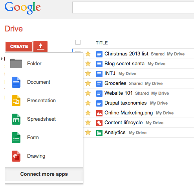Tick the select-all checkbox beside TITLE

(x=78, y=42)
